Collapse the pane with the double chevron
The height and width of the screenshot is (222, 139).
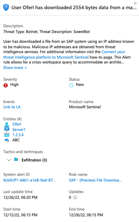[x=135, y=3]
